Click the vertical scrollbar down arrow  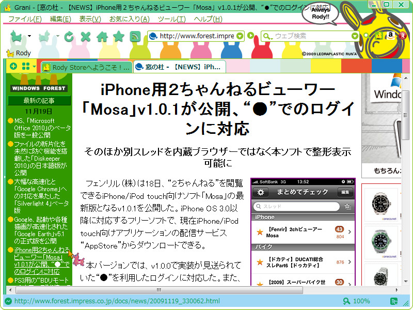coord(405,282)
